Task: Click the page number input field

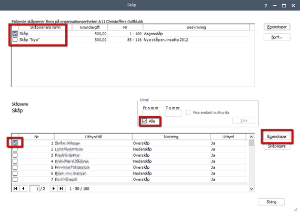Action: coord(35,189)
